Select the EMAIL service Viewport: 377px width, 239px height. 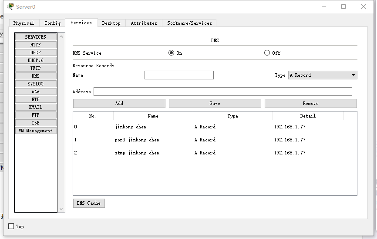(x=36, y=107)
